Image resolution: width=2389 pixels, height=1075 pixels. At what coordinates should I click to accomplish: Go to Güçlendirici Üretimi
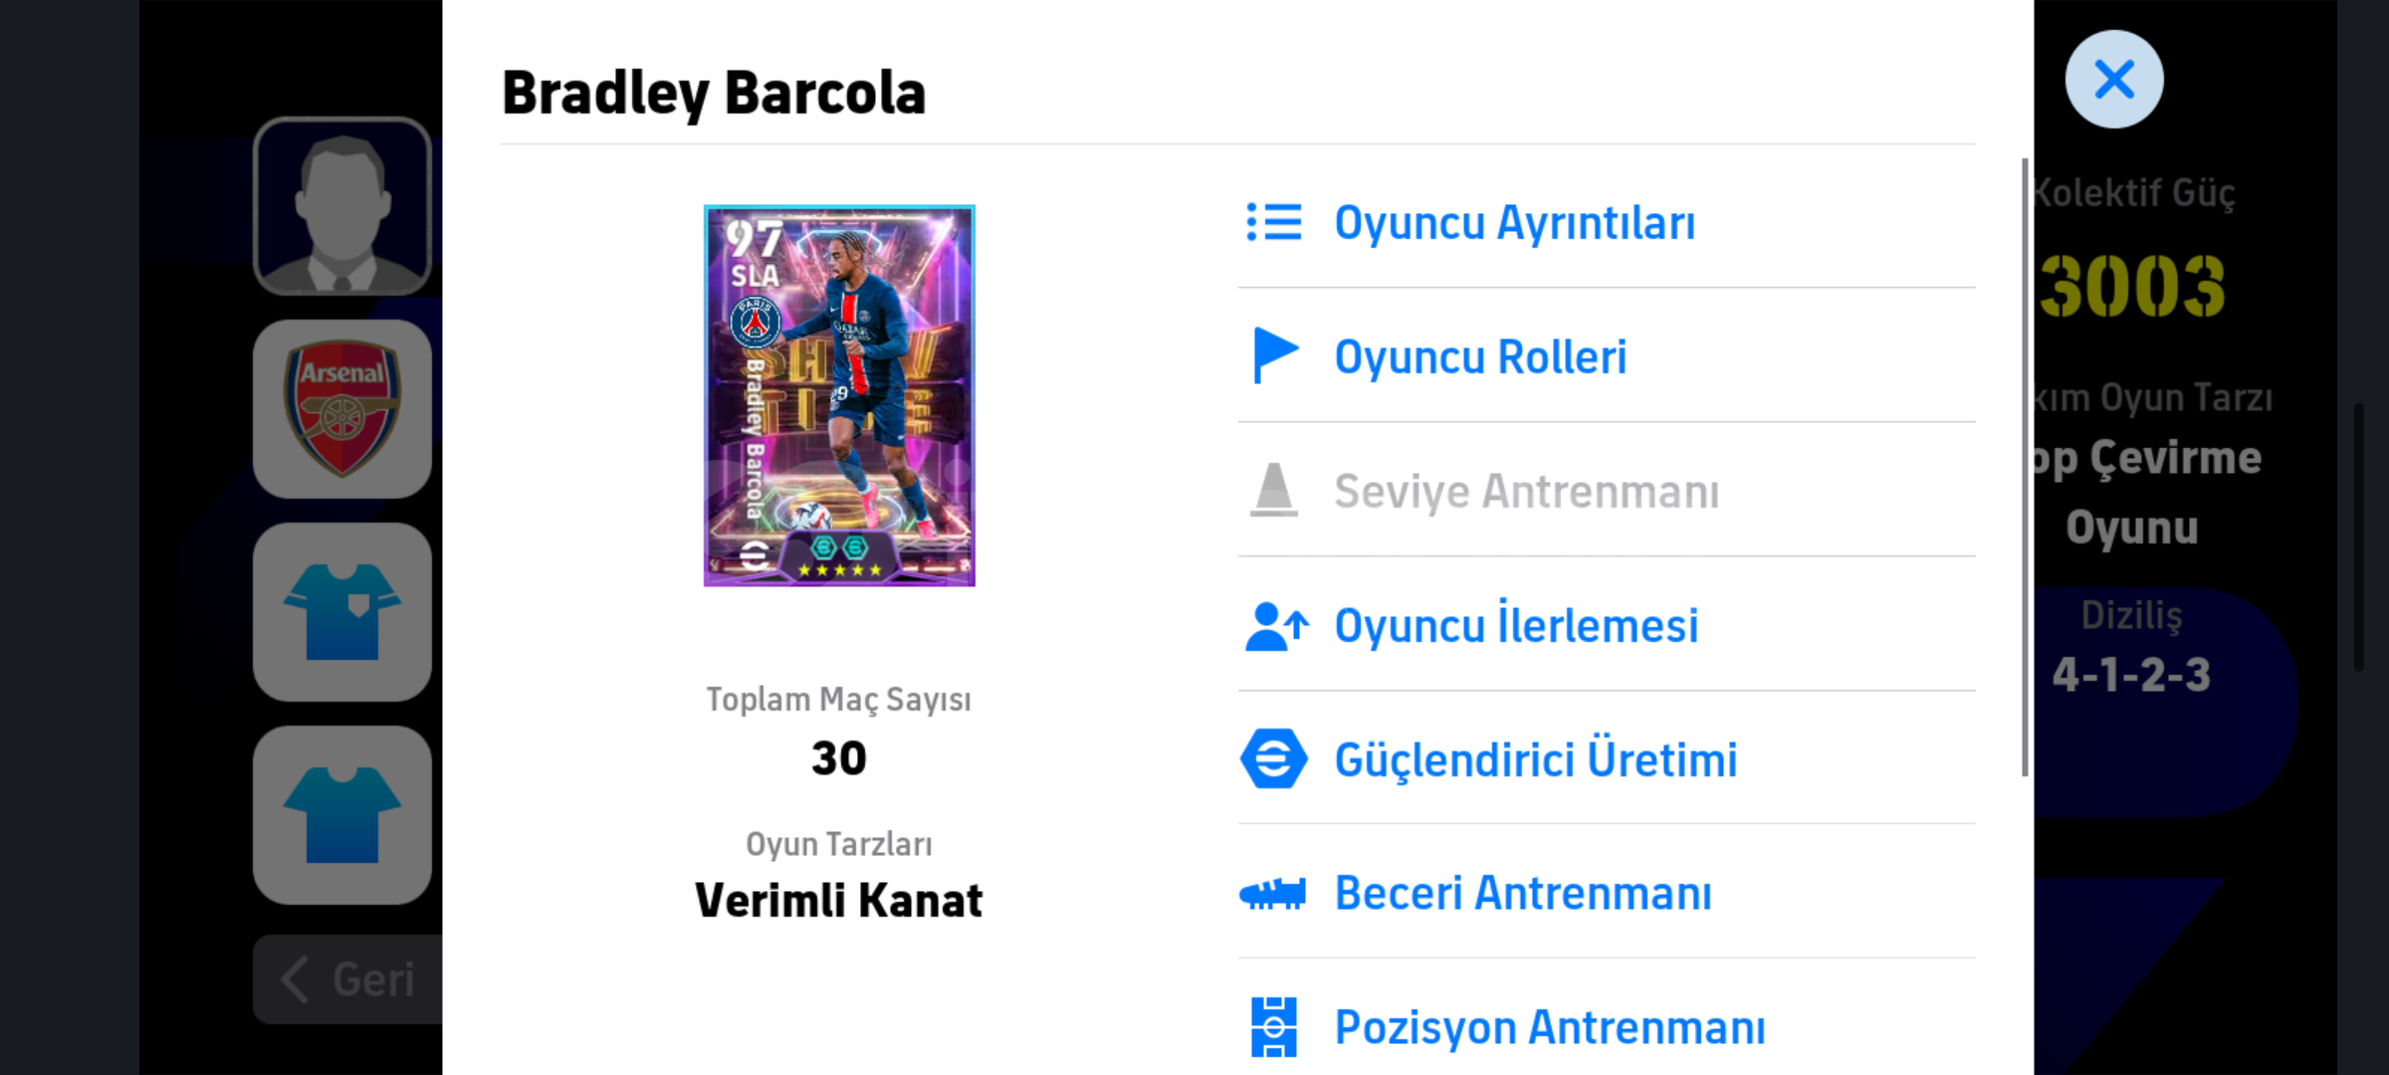[x=1535, y=760]
